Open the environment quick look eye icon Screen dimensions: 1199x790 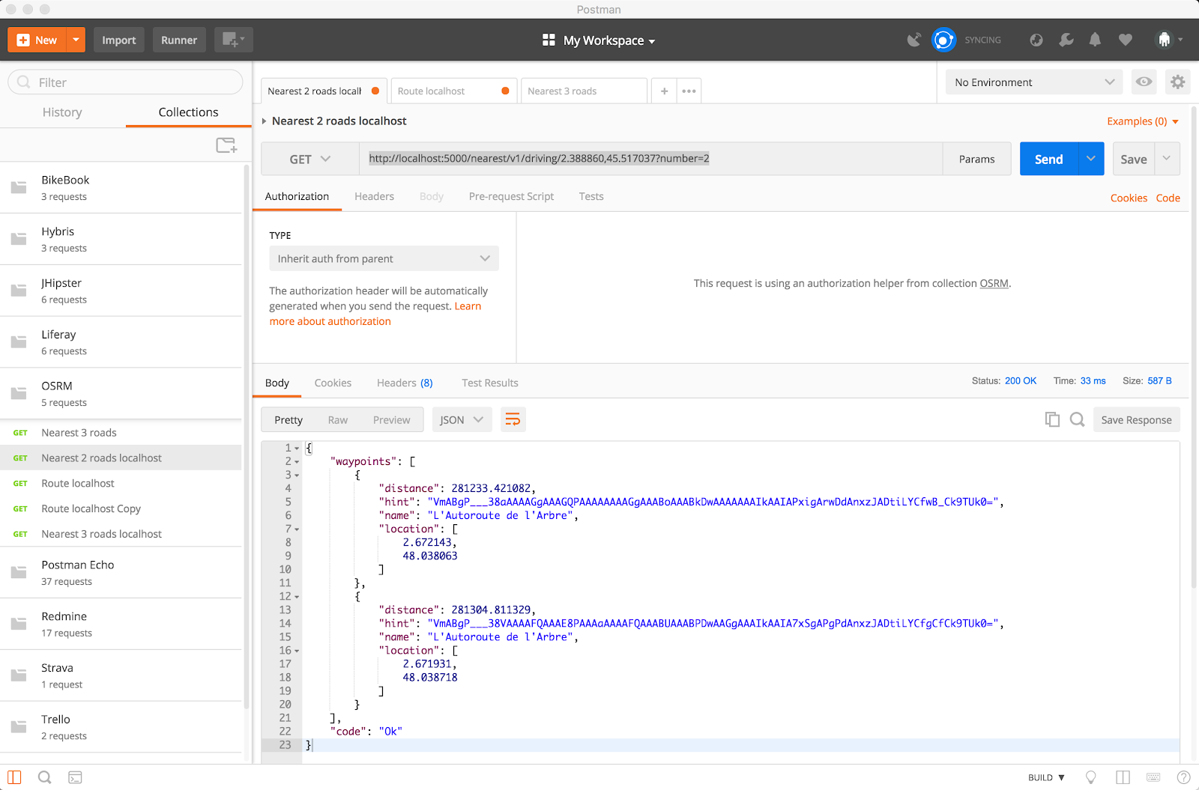pyautogui.click(x=1144, y=82)
